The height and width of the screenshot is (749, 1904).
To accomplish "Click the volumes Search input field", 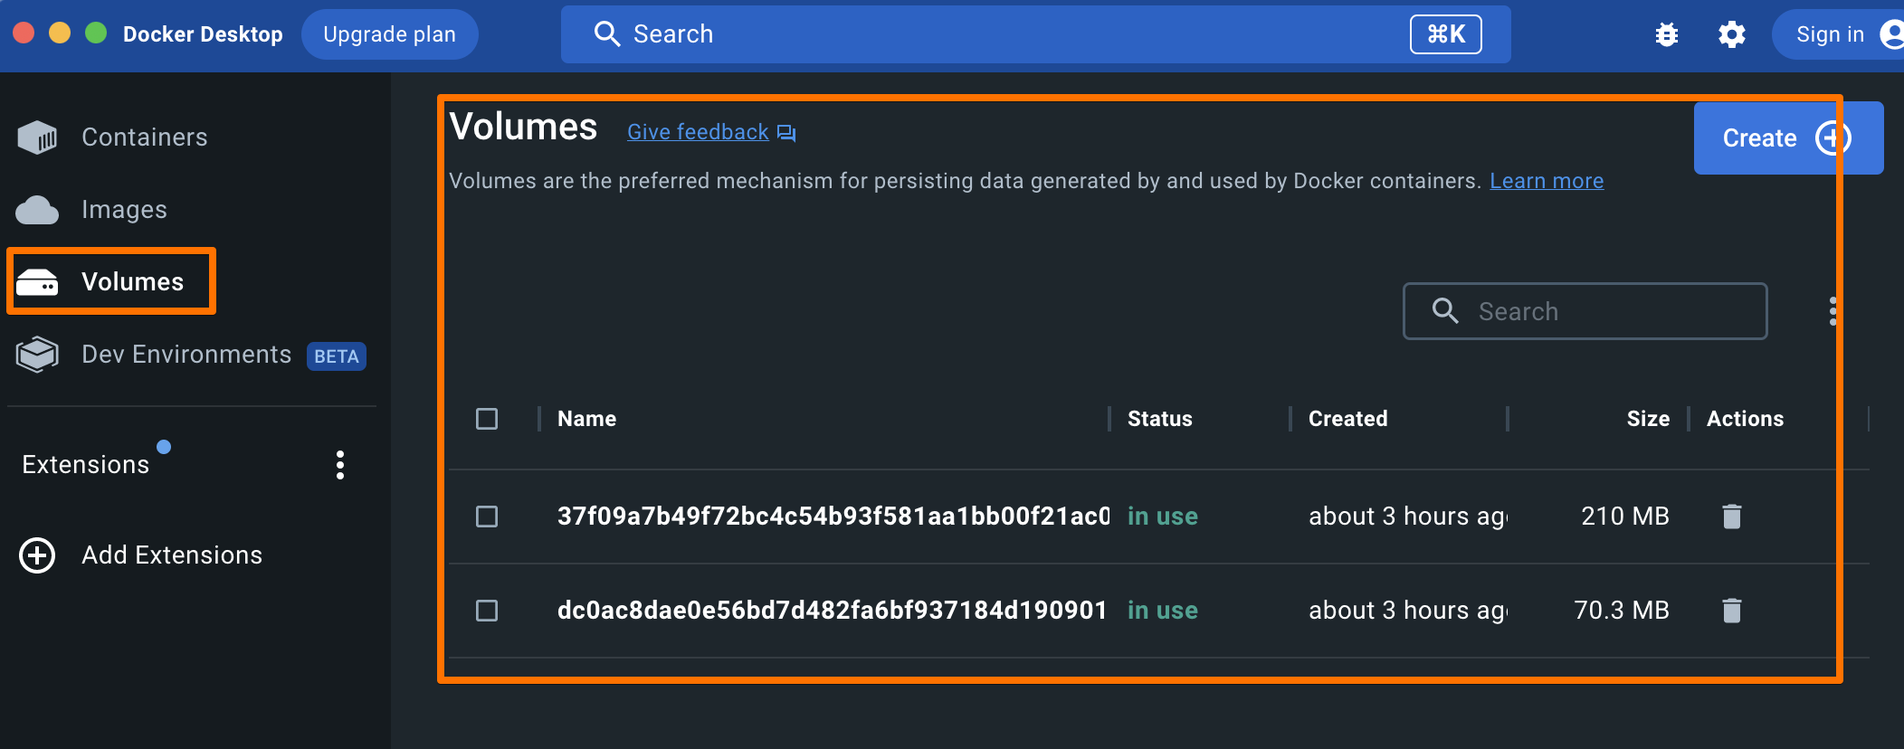I will click(1585, 311).
